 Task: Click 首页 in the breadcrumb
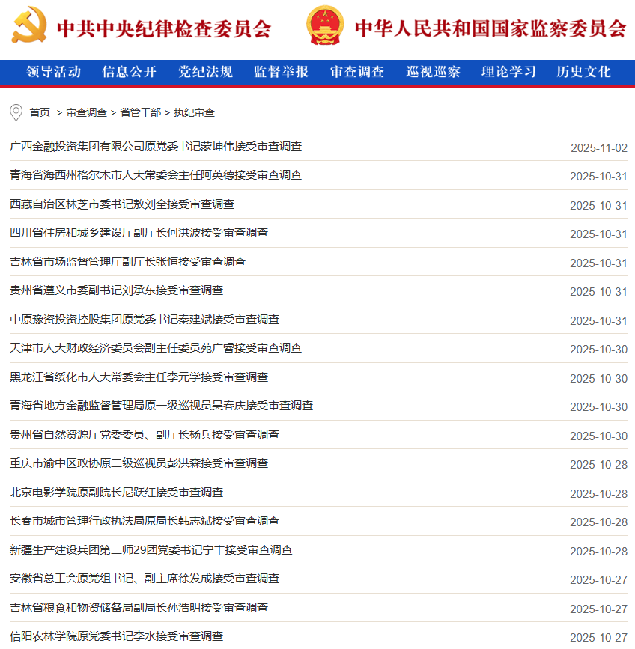point(40,112)
